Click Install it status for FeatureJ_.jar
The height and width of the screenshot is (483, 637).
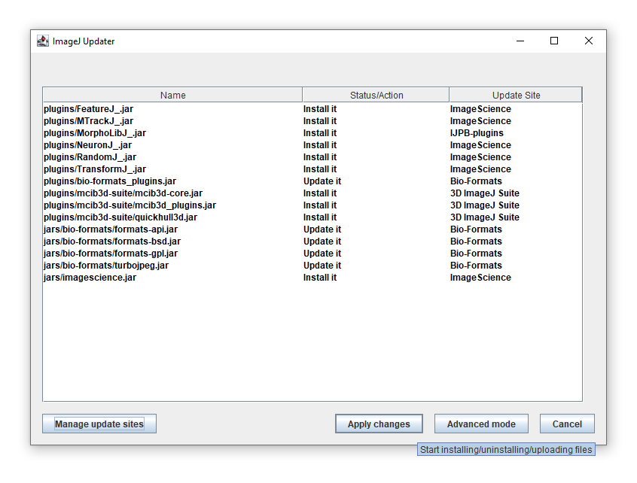[320, 109]
